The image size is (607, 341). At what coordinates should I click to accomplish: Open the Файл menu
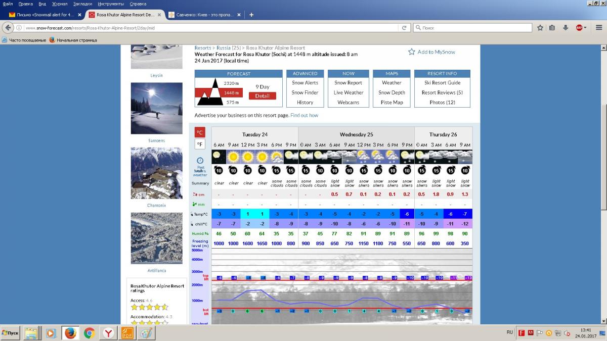tap(8, 4)
